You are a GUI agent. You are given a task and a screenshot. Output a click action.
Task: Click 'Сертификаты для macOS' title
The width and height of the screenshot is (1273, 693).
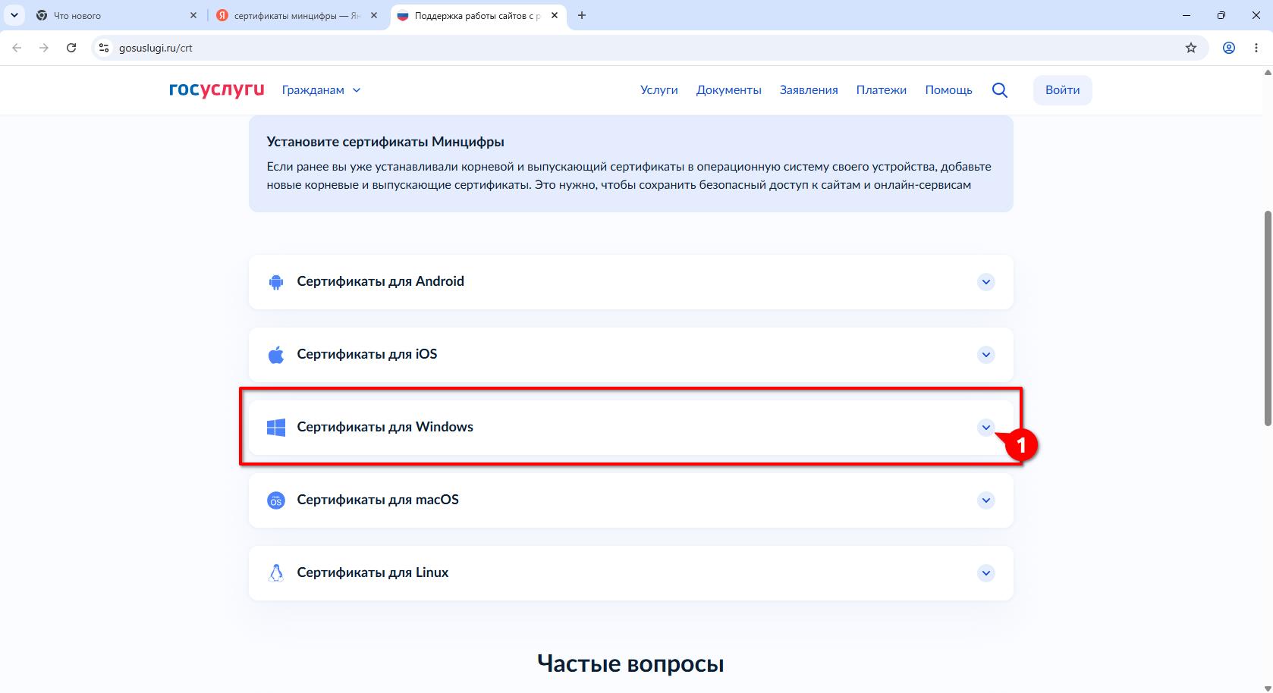click(x=378, y=500)
